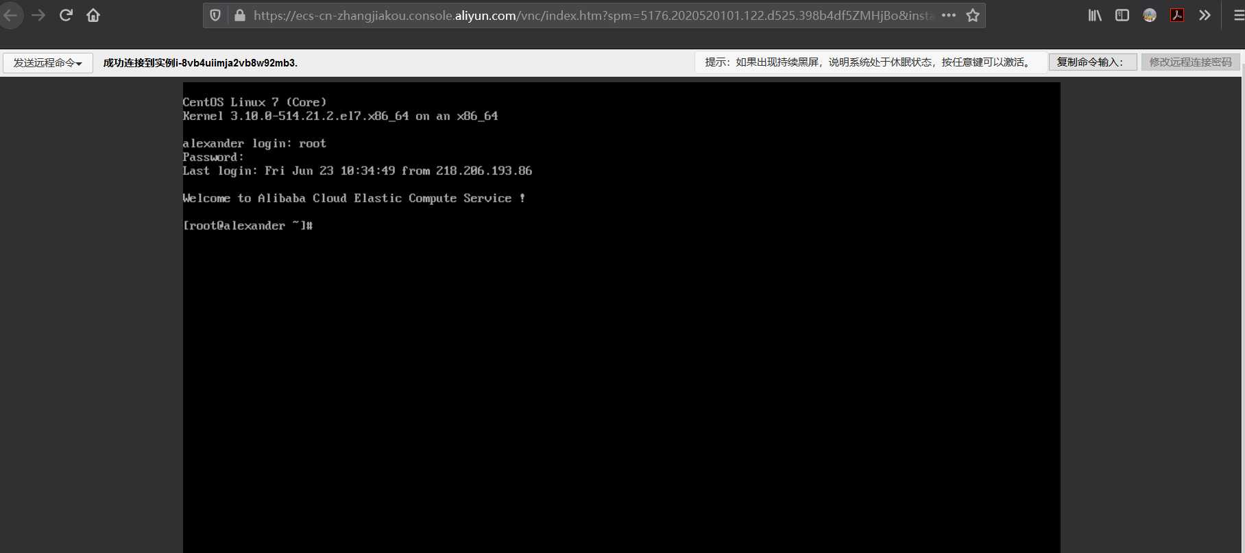Click the 'Last login: Fri Jun 23' line
1245x553 pixels.
[357, 171]
